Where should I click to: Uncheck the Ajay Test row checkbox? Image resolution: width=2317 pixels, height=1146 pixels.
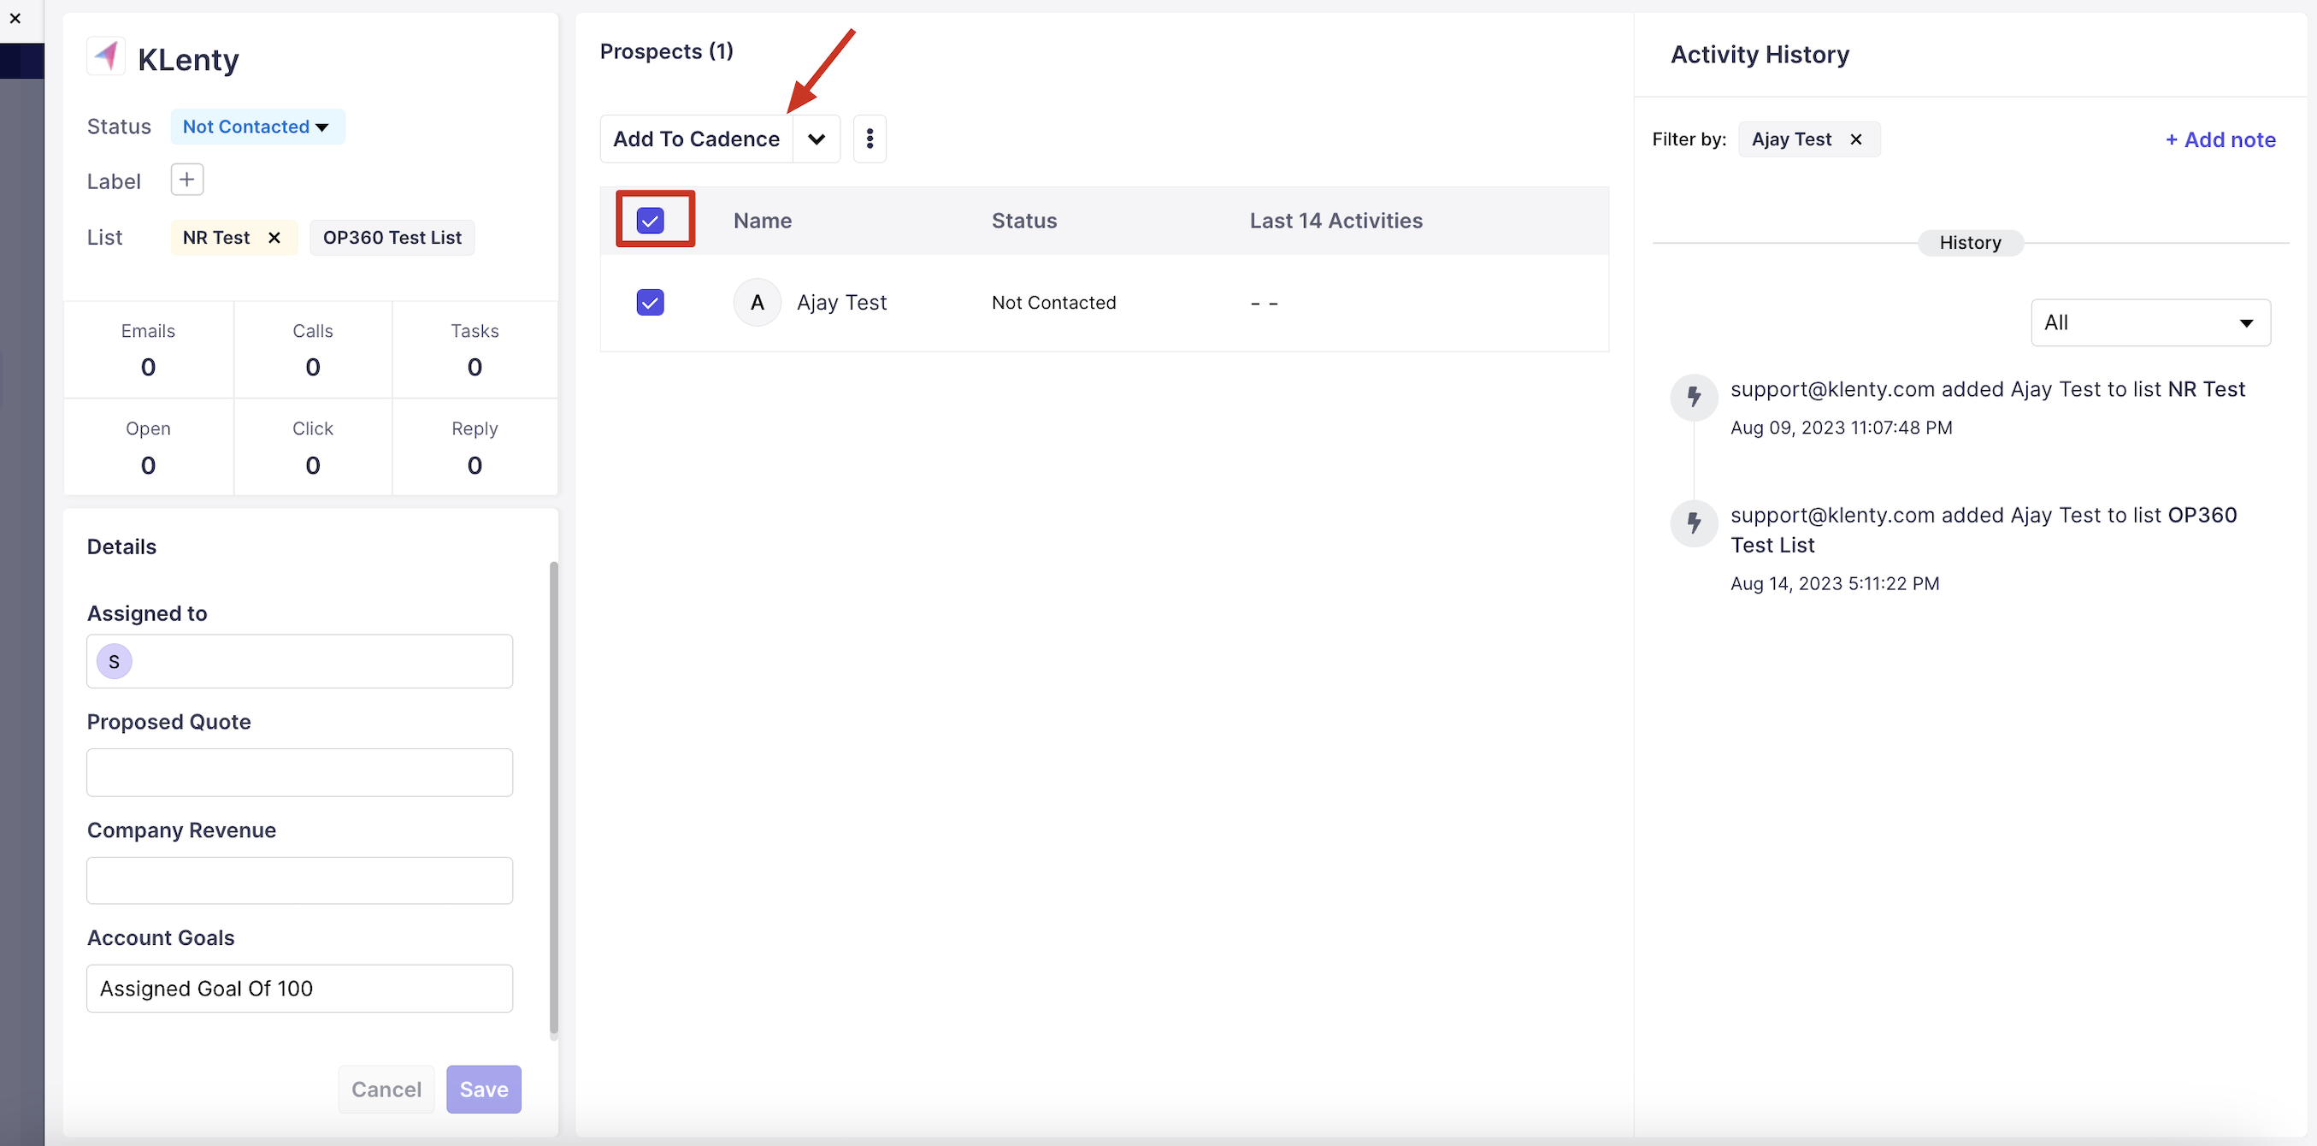pyautogui.click(x=650, y=302)
